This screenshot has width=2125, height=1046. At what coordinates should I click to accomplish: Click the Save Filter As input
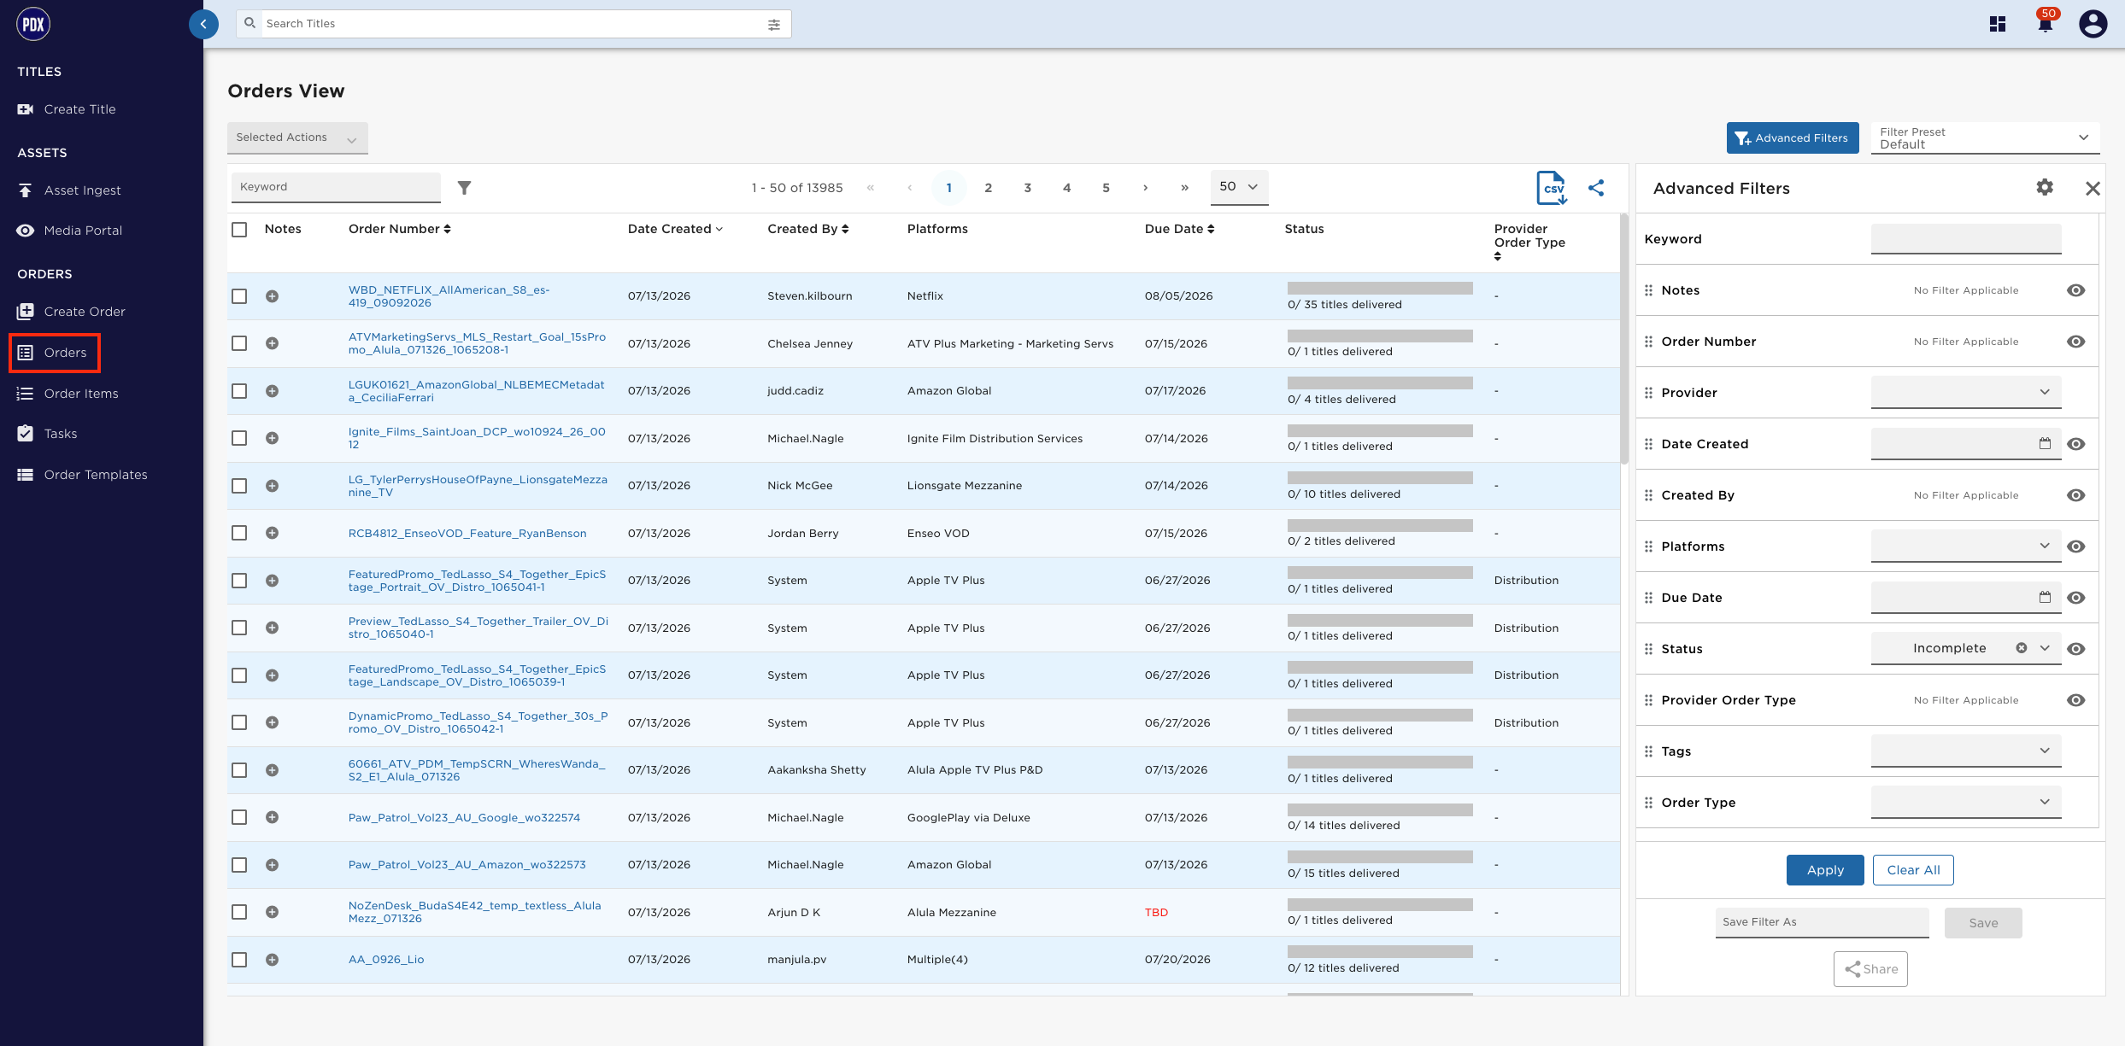click(x=1823, y=922)
